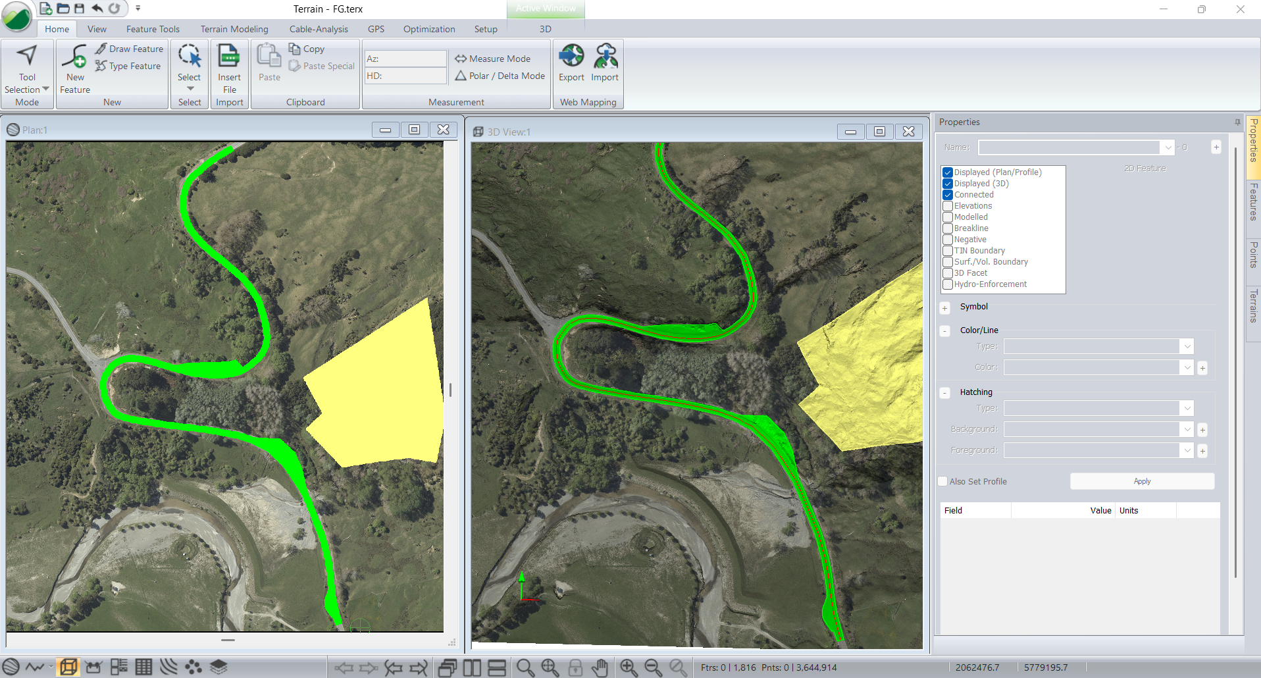
Task: Expand the Symbol section
Action: tap(944, 308)
